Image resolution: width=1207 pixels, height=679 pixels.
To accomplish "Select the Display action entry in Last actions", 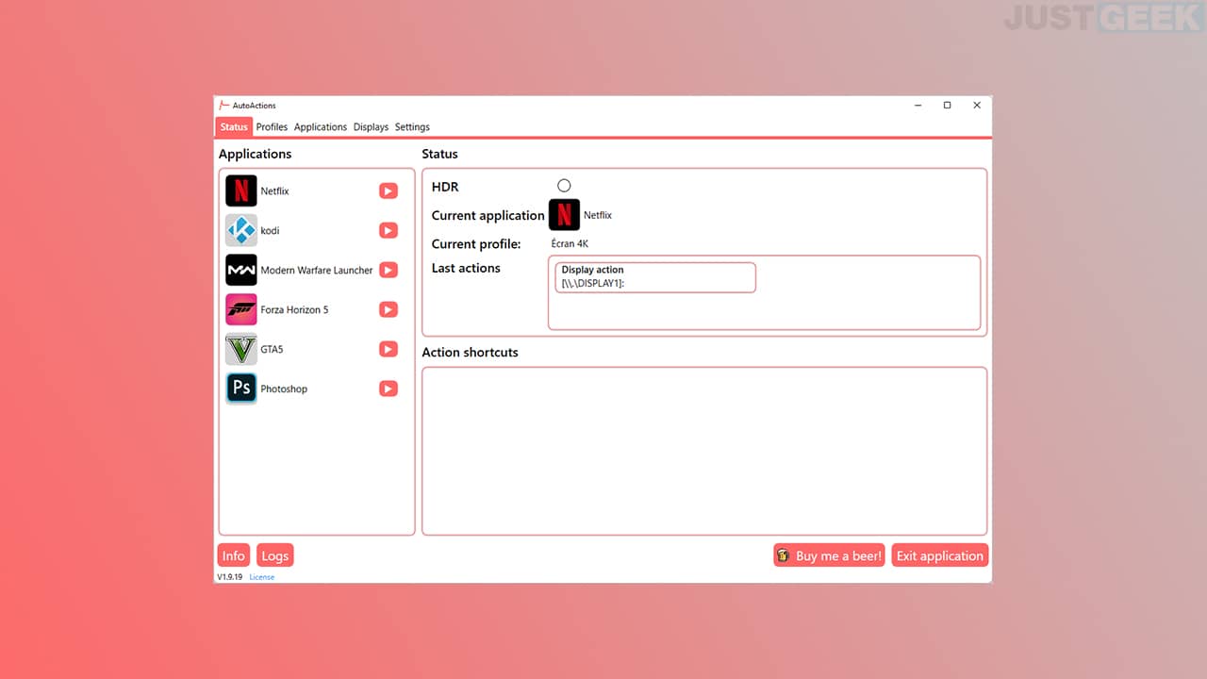I will click(655, 277).
